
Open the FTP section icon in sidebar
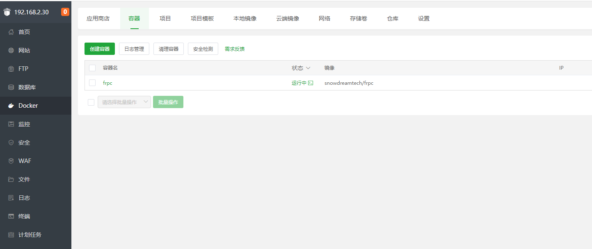tap(11, 68)
